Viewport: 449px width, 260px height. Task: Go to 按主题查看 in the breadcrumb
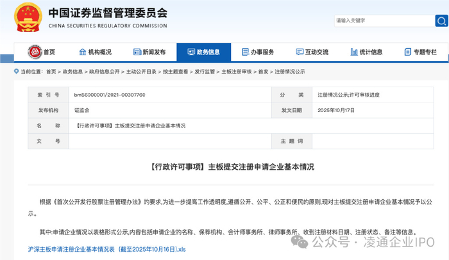[x=176, y=72]
